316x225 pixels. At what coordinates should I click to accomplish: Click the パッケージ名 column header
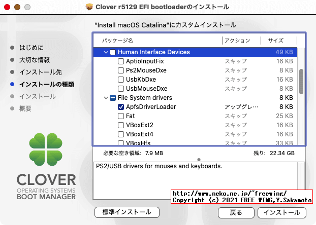click(x=117, y=41)
